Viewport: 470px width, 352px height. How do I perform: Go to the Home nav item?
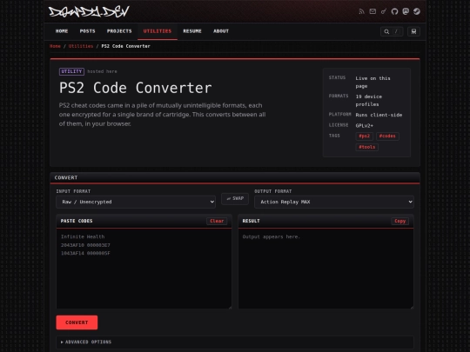click(x=62, y=31)
